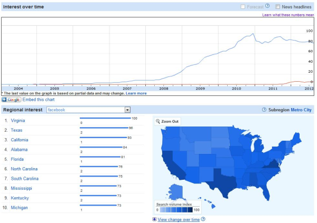Screen dimensions: 317x223
Task: Open the North Carolina region link
Action: tap(24, 169)
